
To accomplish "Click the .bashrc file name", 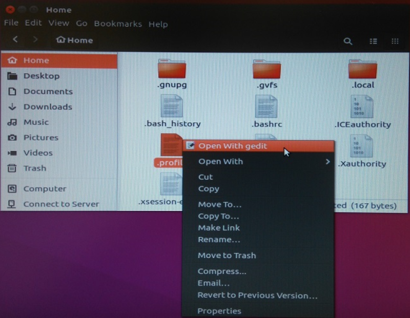I will tap(267, 124).
